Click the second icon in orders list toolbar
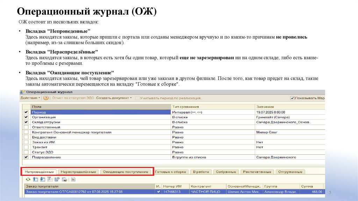 [35, 180]
